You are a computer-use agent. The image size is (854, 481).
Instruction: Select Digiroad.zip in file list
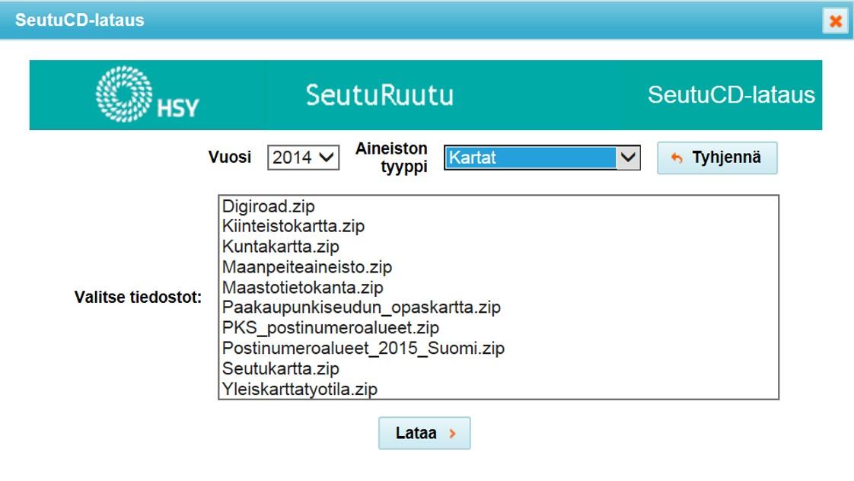coord(268,206)
